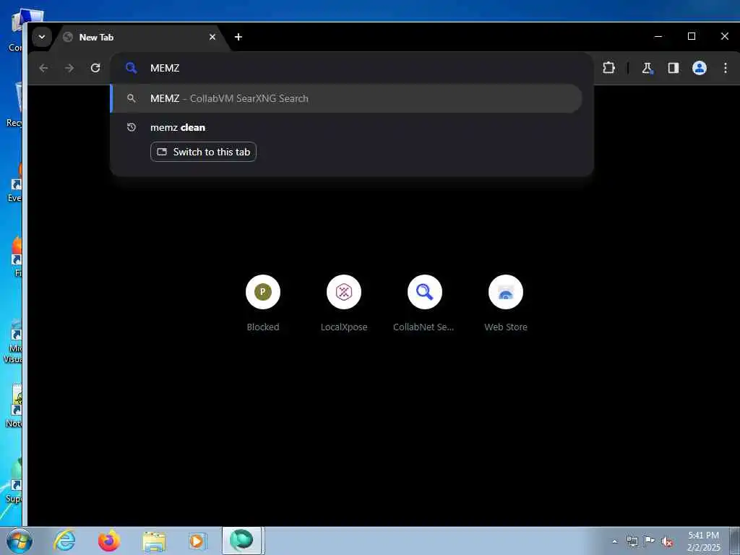740x555 pixels.
Task: Launch Internet Explorer from taskbar
Action: point(64,541)
